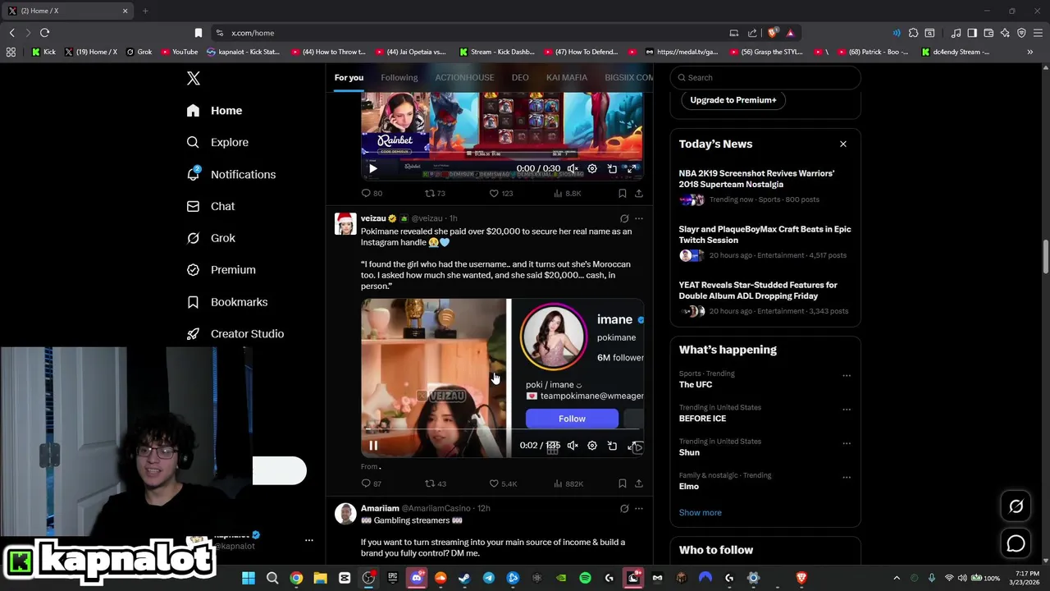This screenshot has width=1050, height=591.
Task: Open options for The UFC trend
Action: coord(846,376)
